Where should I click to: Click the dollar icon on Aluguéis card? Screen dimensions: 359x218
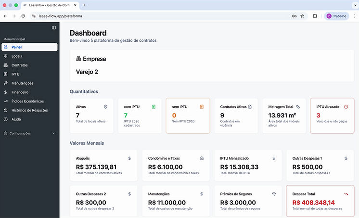pos(129,158)
